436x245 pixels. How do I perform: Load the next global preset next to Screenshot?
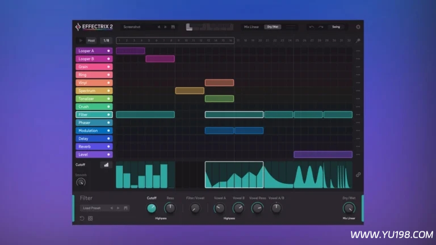pyautogui.click(x=165, y=27)
